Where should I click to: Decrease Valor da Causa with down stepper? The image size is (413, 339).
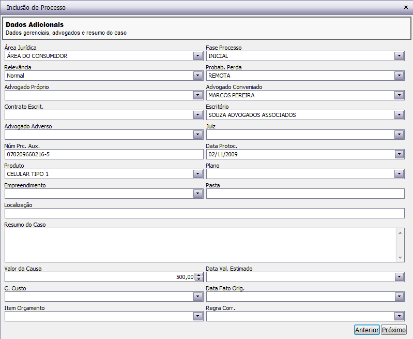click(x=198, y=279)
